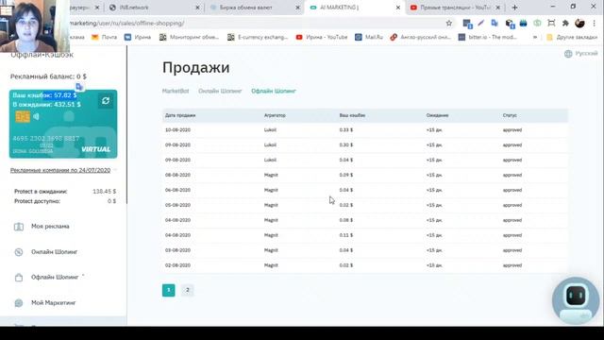
Task: Click the Мой Маркетинг sidebar icon
Action: click(19, 302)
